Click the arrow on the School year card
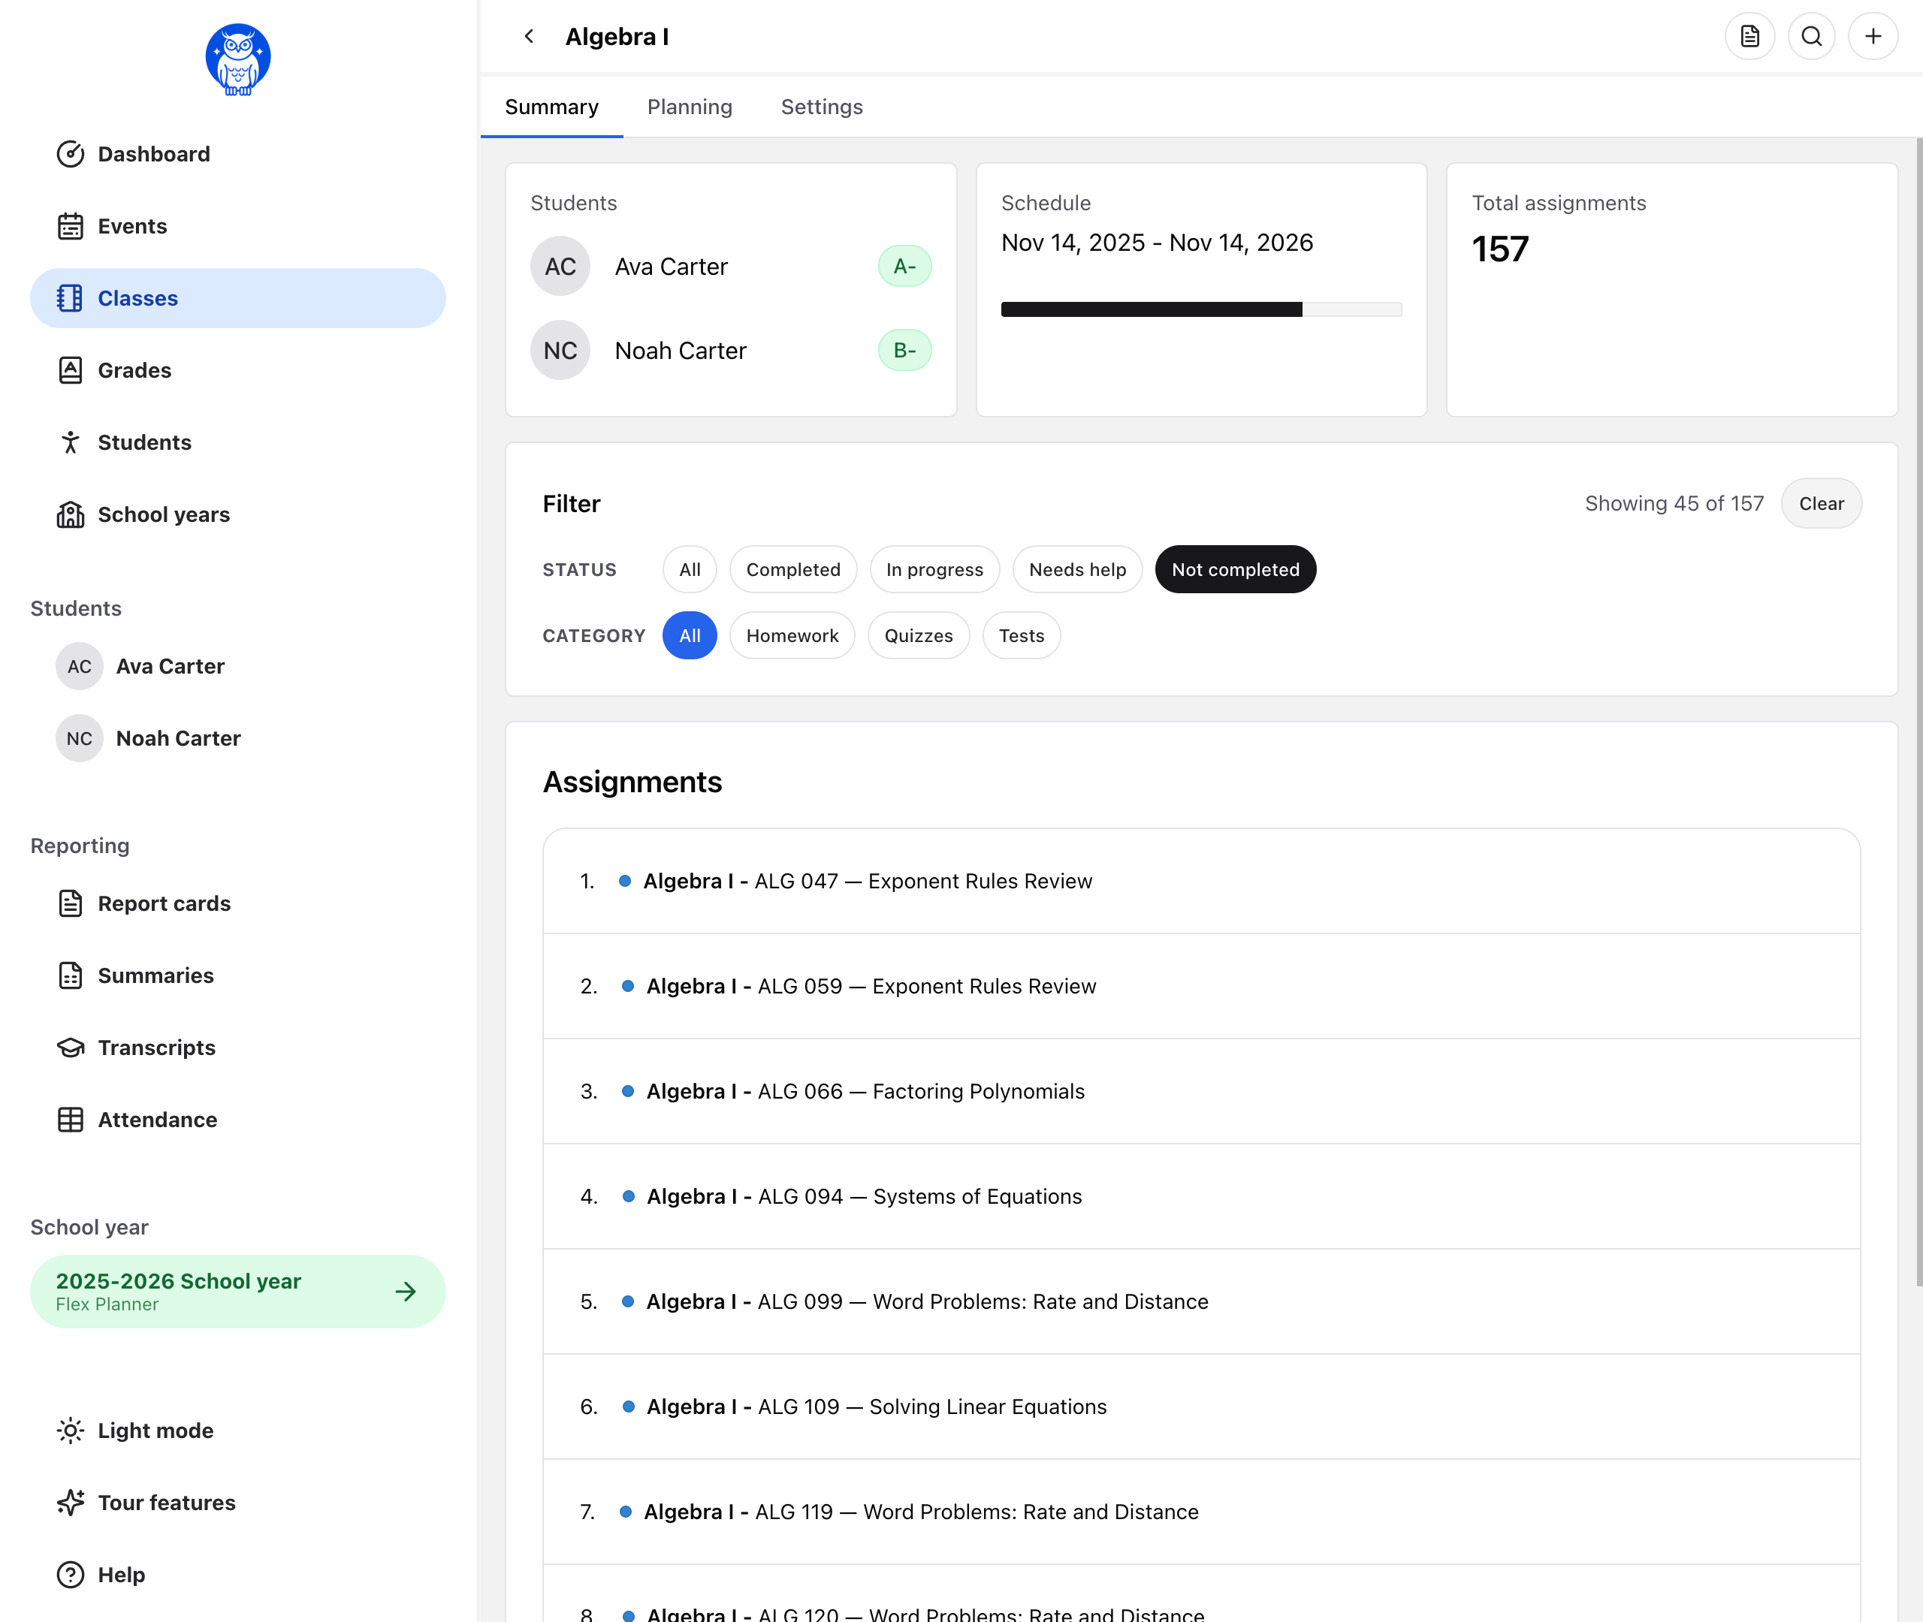Viewport: 1923px width, 1622px height. point(406,1292)
